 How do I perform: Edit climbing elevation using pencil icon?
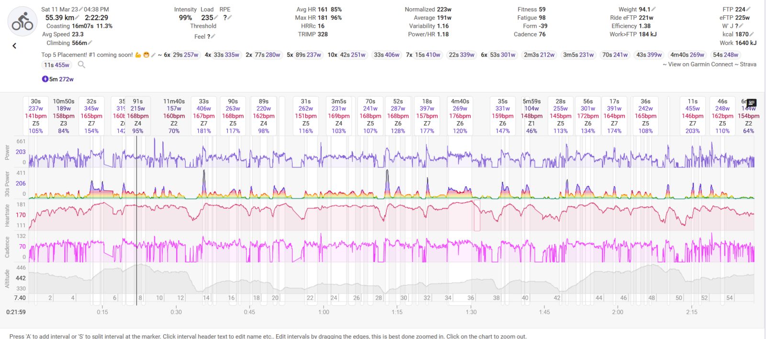[90, 43]
